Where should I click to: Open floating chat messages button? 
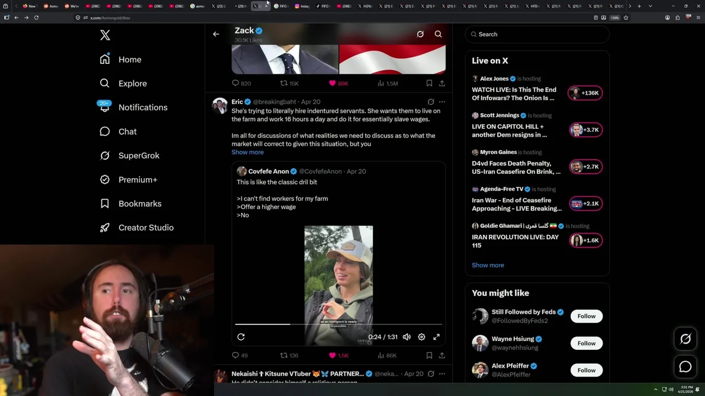point(685,367)
